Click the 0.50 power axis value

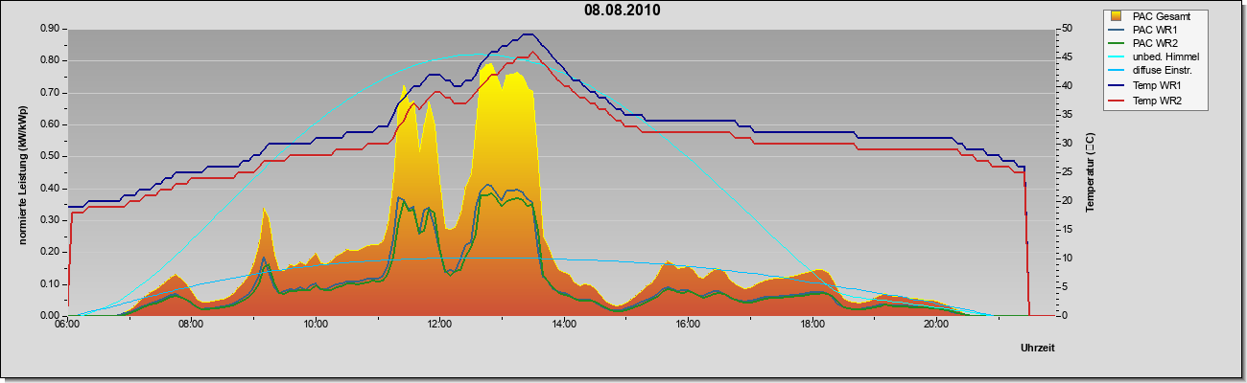coord(50,156)
